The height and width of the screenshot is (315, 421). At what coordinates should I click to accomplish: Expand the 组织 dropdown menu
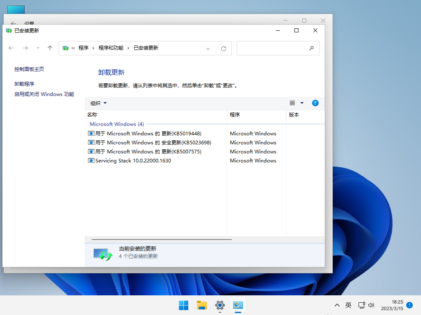(x=99, y=103)
